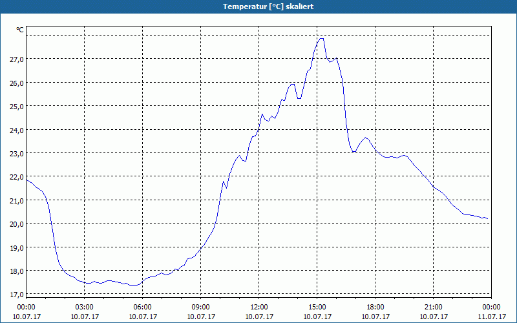Click the 10.07.17 date under 12:00

coord(259,317)
